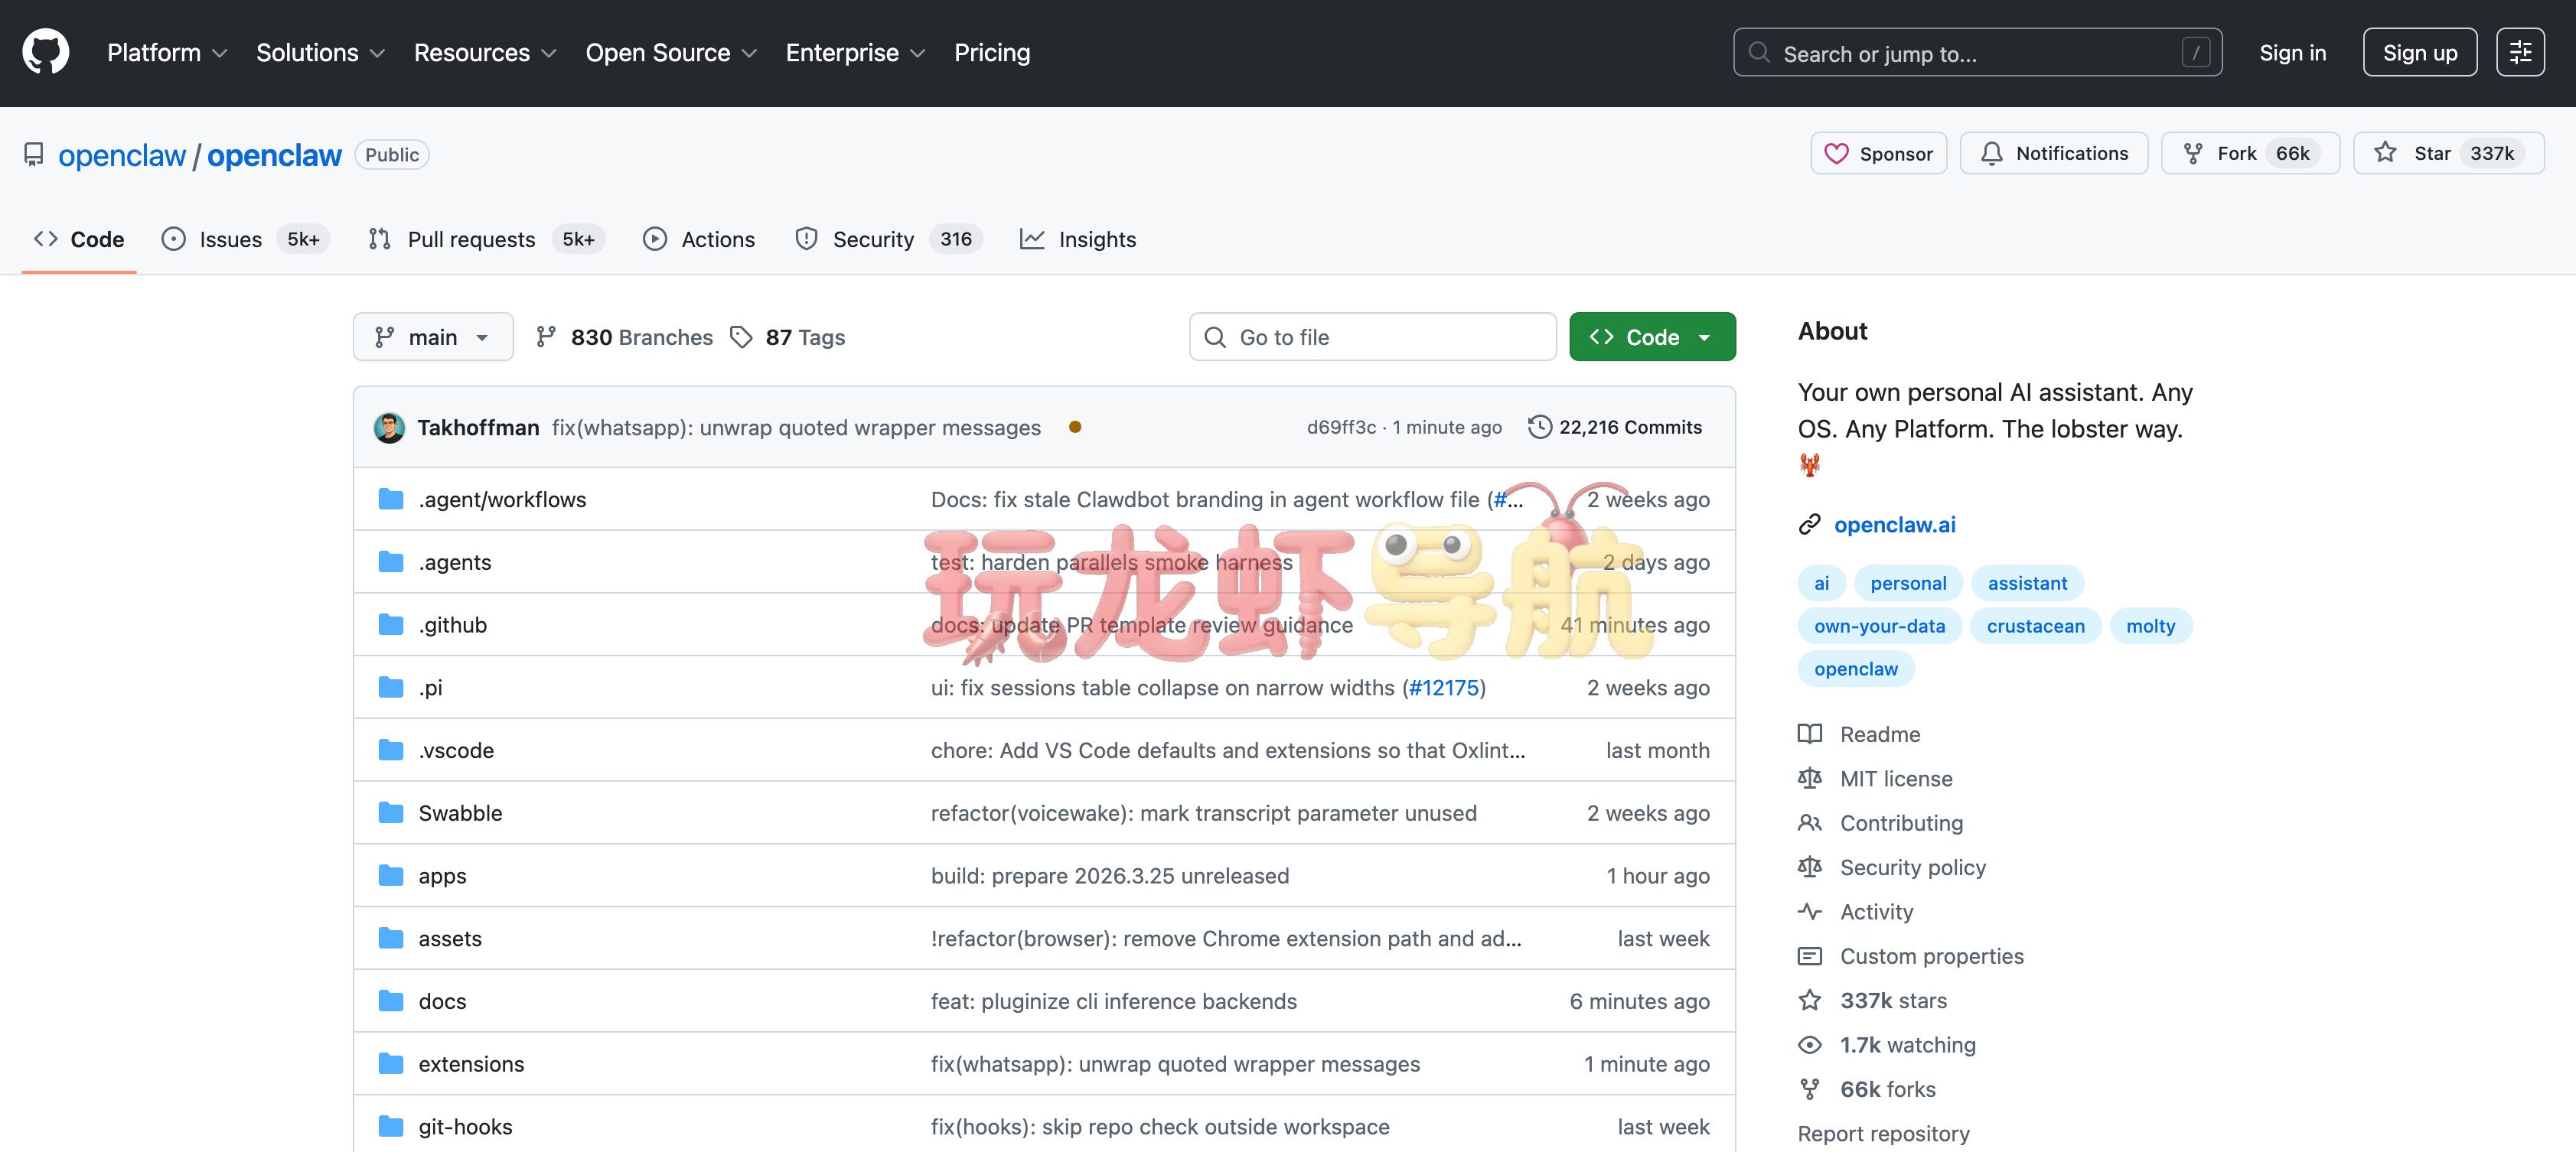
Task: Select the crustacean topic tag
Action: click(2035, 626)
